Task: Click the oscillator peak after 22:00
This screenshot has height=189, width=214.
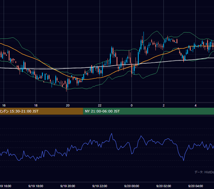Action: [x=112, y=134]
